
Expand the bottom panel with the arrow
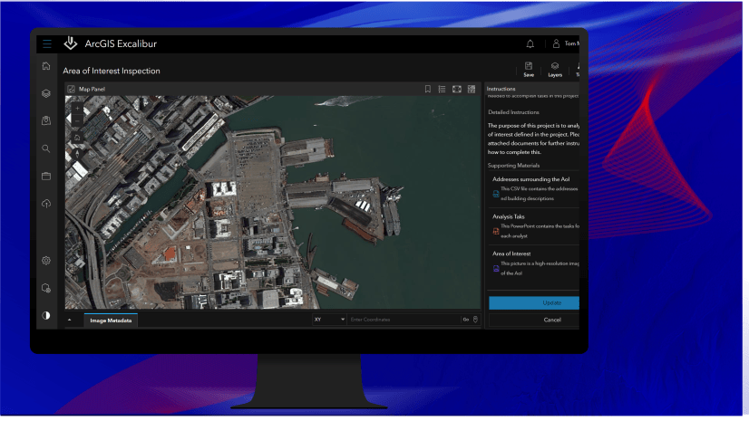[70, 320]
